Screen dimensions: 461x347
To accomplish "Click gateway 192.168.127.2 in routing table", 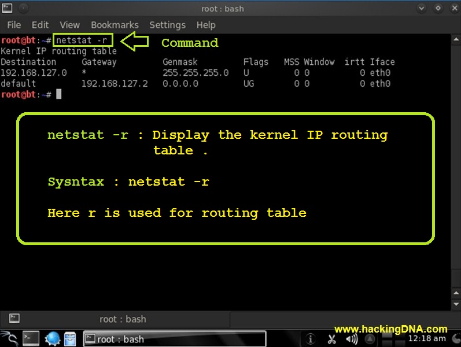I will pyautogui.click(x=115, y=83).
